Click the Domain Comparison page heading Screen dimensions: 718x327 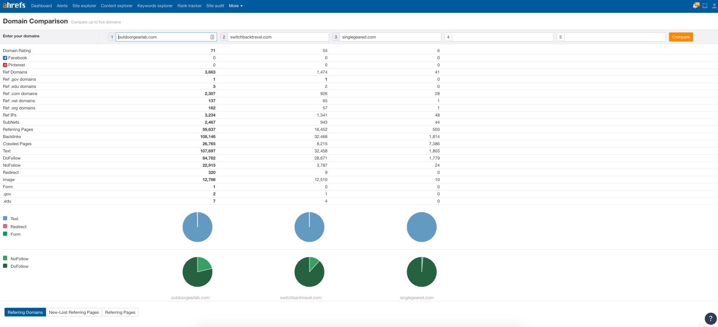[x=35, y=21]
